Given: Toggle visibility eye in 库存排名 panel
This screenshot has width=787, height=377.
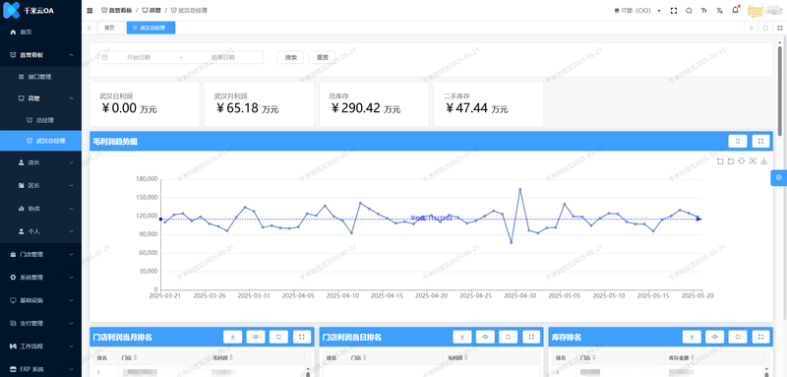Looking at the screenshot, I should 715,338.
